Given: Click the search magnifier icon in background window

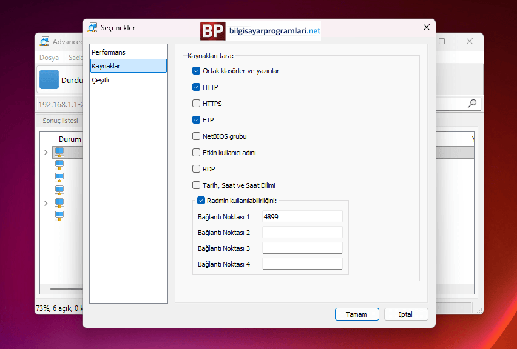Looking at the screenshot, I should click(x=472, y=104).
